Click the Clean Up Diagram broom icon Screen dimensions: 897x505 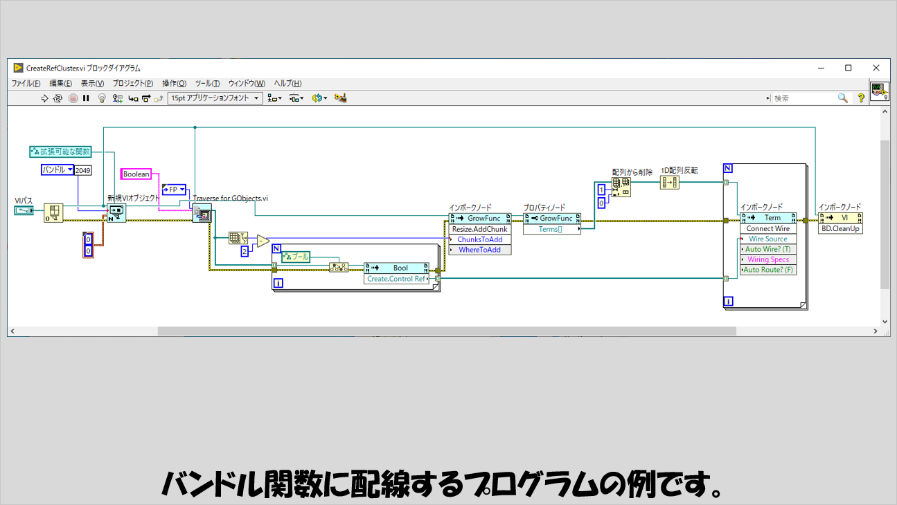click(340, 98)
